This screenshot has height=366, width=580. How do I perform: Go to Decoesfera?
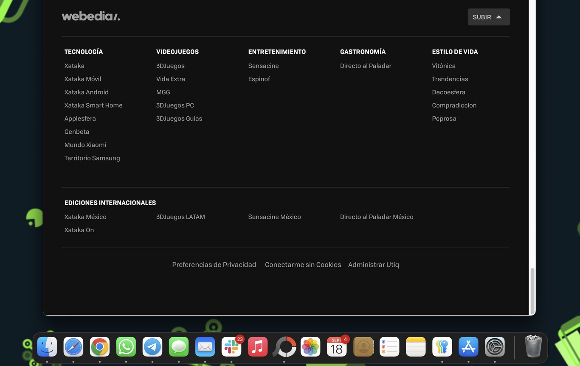click(x=449, y=92)
